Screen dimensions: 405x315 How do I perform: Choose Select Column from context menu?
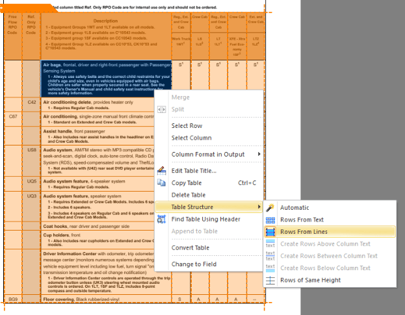click(x=191, y=138)
